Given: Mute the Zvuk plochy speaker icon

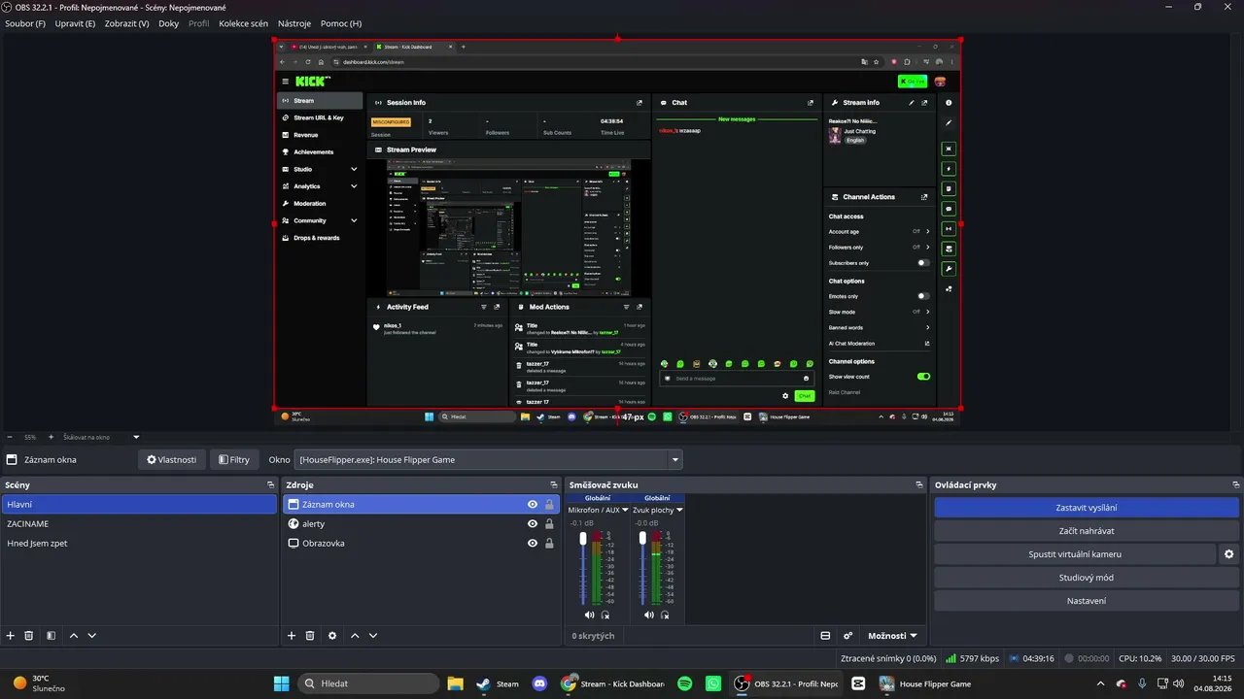Looking at the screenshot, I should point(648,615).
